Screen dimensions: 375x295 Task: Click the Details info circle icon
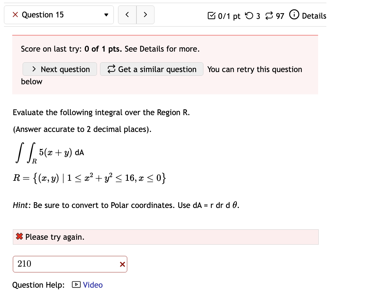pos(294,14)
